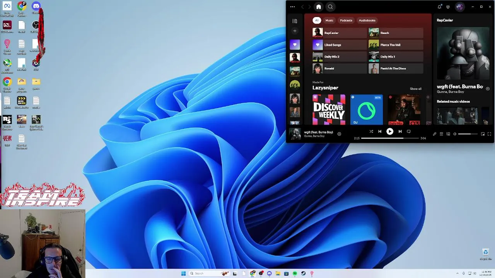Screen dimensions: 495x278
Task: Select the MovieBoxPro desktop icon
Action: coord(22,102)
